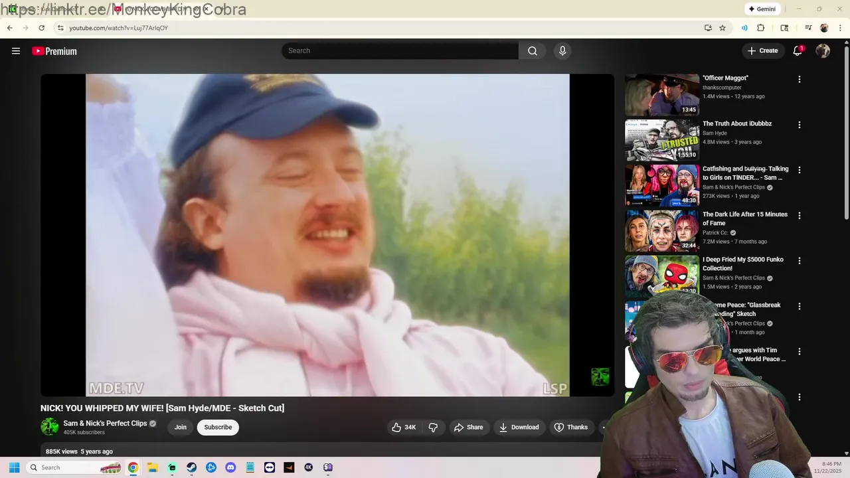Open Chrome's three-dot menu
850x478 pixels.
click(x=840, y=28)
